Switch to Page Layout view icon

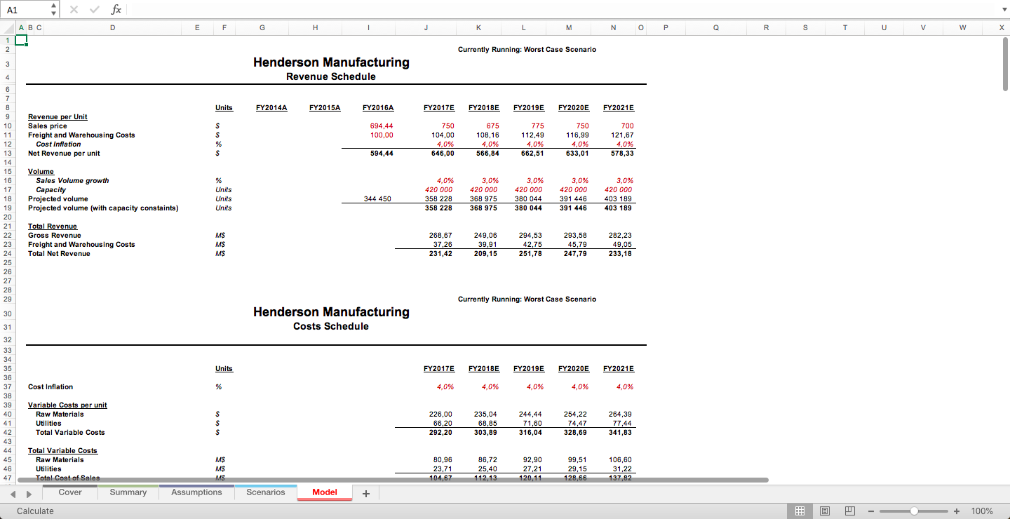coord(825,511)
